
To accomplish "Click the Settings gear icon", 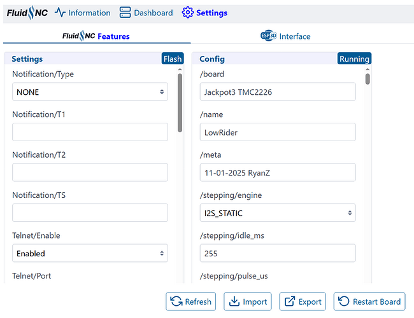I will tap(187, 12).
